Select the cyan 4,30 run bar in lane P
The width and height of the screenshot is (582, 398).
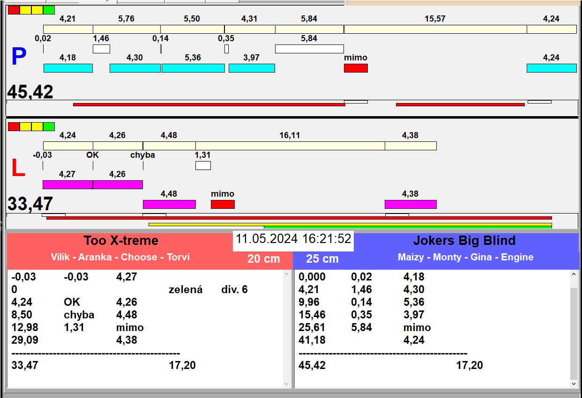click(x=135, y=68)
